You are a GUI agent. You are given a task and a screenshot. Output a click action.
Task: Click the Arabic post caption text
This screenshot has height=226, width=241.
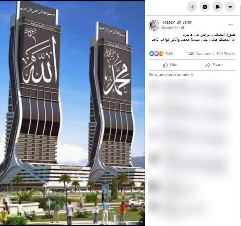click(x=194, y=37)
